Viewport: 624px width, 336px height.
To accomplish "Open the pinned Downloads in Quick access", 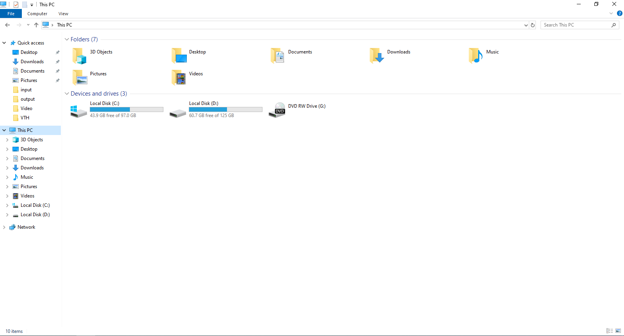I will point(32,62).
